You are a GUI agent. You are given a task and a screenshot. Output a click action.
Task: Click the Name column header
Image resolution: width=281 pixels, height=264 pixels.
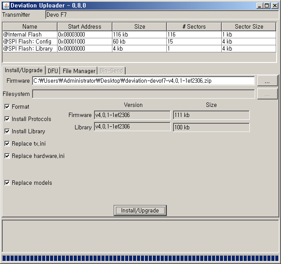[30, 26]
